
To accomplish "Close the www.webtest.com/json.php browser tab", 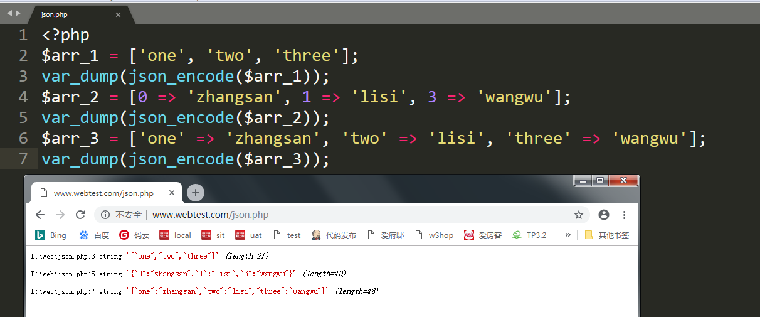I will (x=171, y=193).
